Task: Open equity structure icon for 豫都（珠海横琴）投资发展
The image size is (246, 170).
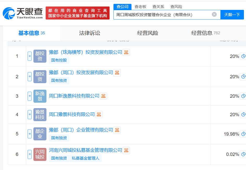Action: 126,53
